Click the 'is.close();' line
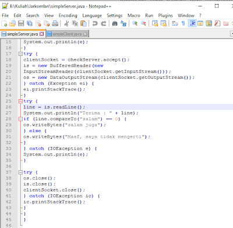 coord(40,184)
